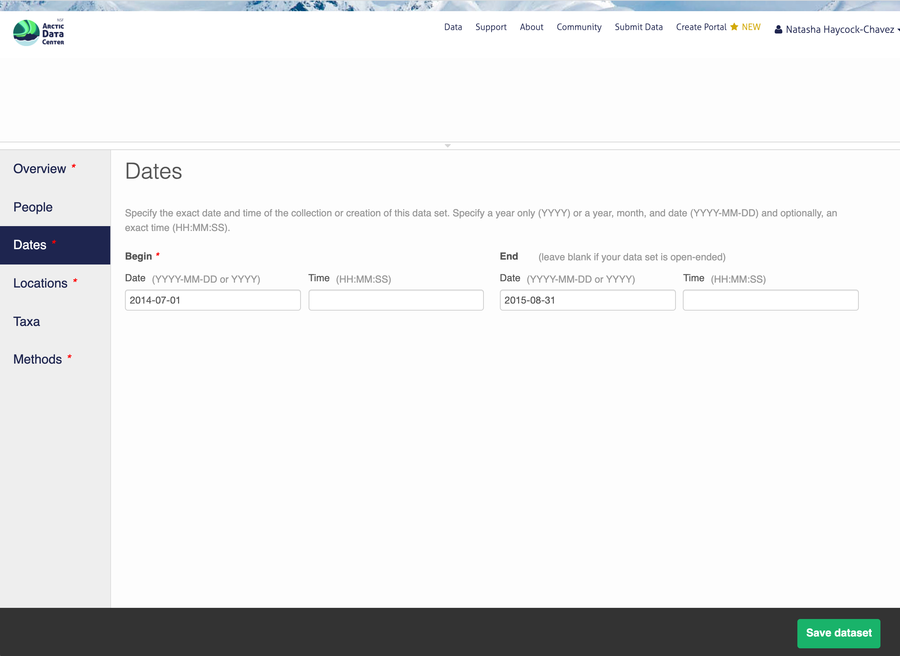Collapse the panel using the small divider arrow

(x=448, y=146)
